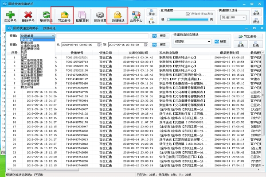266x177 pixels.
Task: Click the 发出物流时间 column header
Action: click(x=138, y=53)
